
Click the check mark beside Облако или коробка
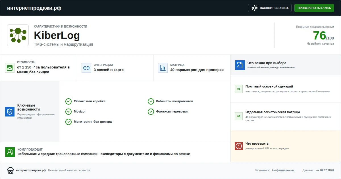68,101
